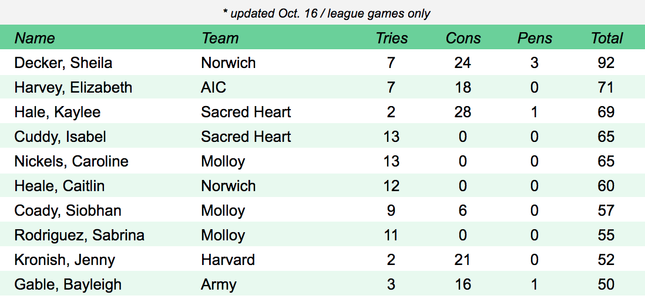Image resolution: width=645 pixels, height=299 pixels.
Task: Click the Total column header
Action: coord(606,39)
